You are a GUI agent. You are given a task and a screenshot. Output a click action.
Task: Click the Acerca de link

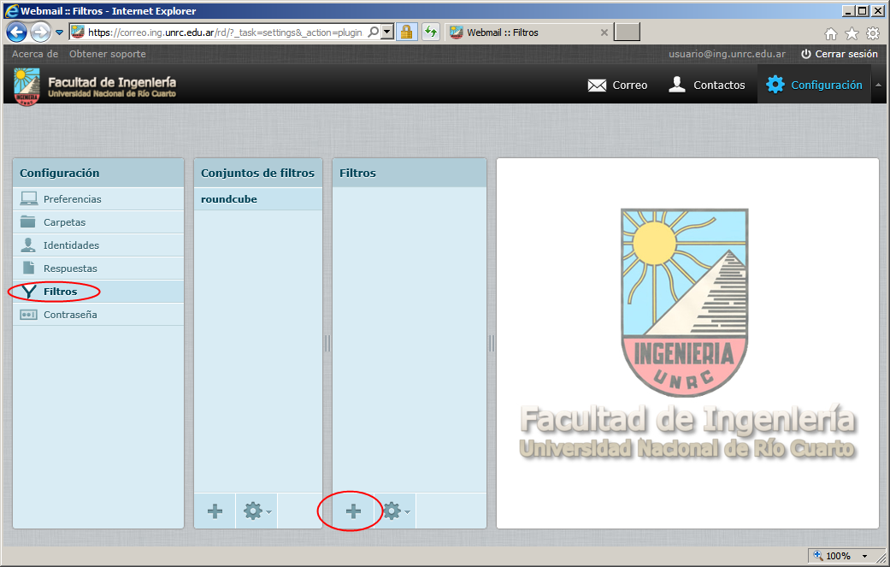pos(35,54)
